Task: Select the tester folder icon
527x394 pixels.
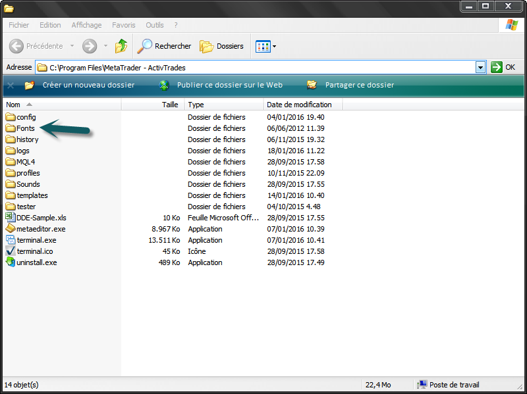Action: tap(11, 207)
